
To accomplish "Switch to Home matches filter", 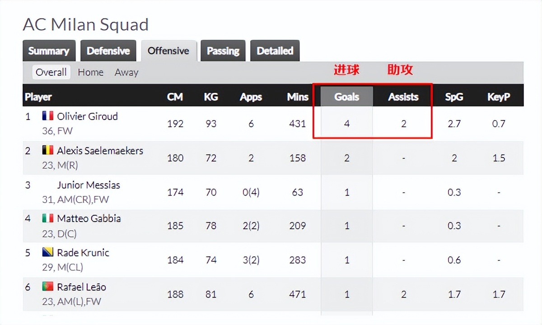I will [90, 72].
